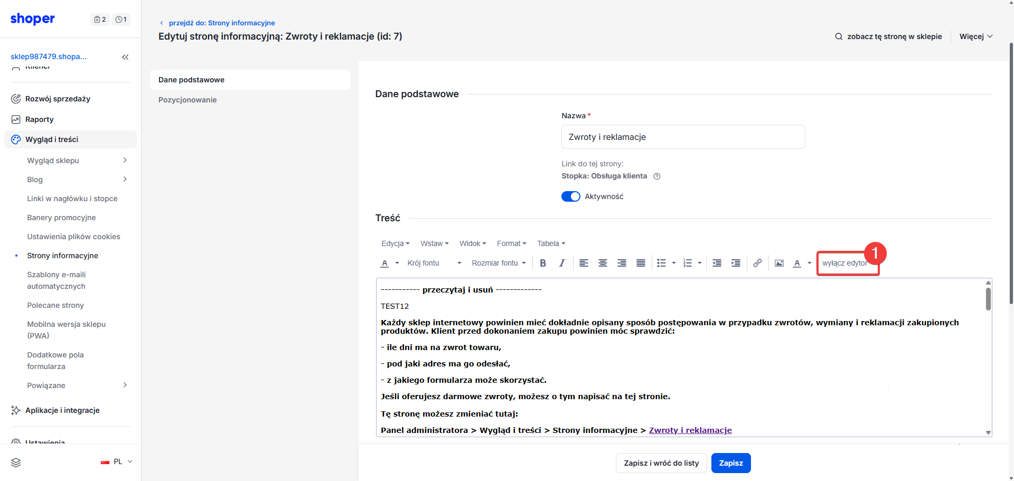
Task: Decrease indent in the editor
Action: [717, 263]
